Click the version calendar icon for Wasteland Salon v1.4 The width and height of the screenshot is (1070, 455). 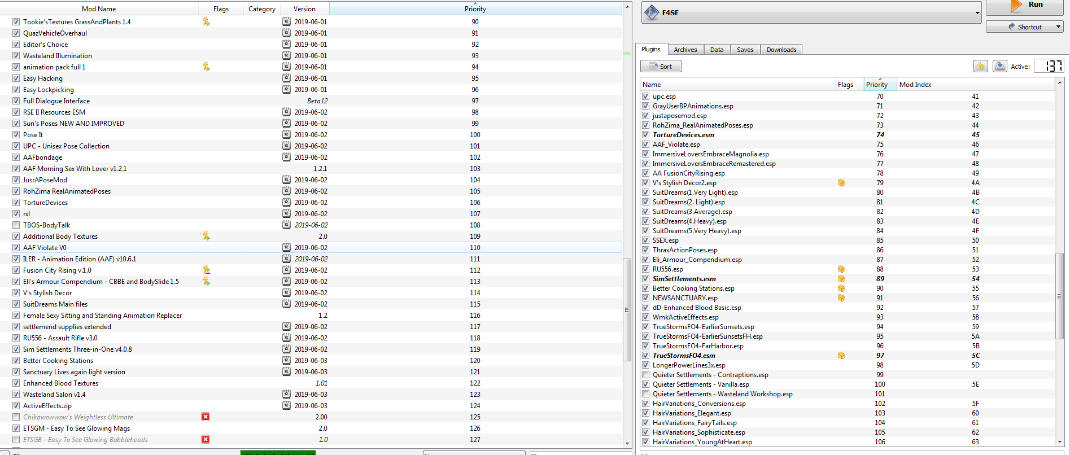(x=286, y=394)
